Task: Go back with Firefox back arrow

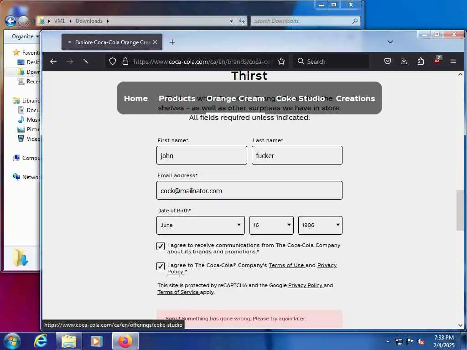Action: [53, 62]
